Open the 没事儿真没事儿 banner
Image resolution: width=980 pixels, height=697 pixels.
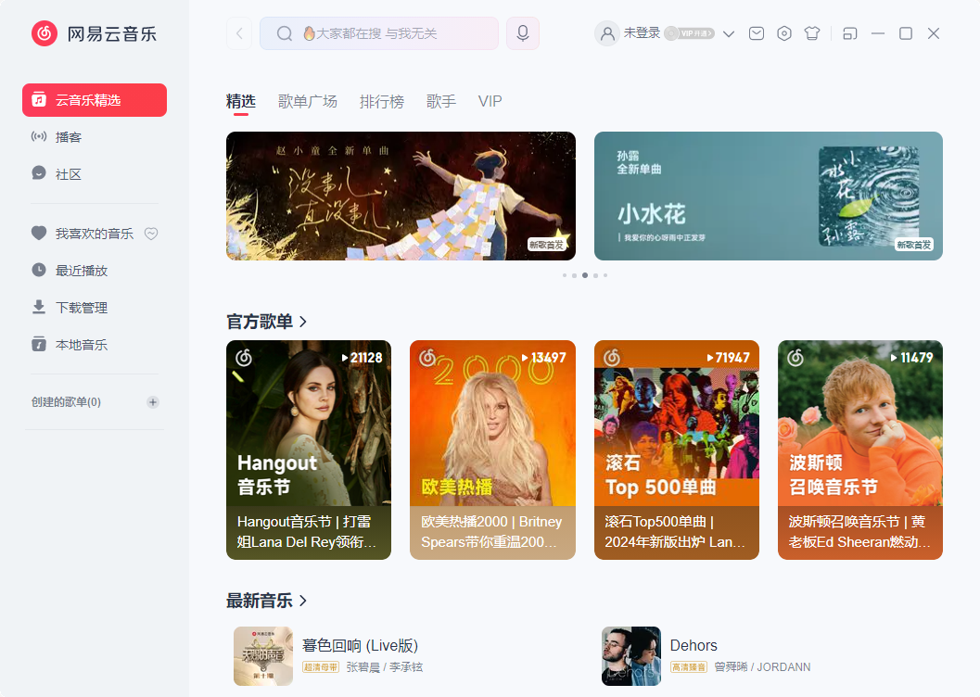tap(401, 196)
